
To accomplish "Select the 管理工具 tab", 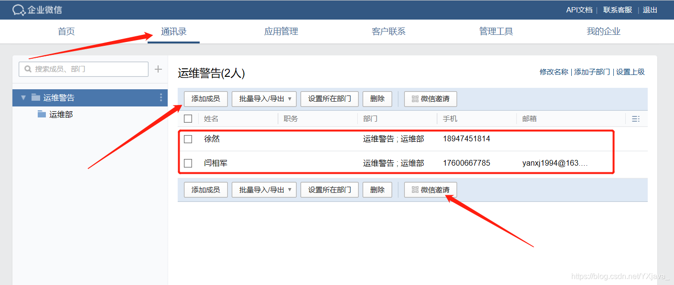I will [x=496, y=32].
